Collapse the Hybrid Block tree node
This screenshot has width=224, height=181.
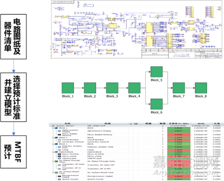(x=53, y=152)
